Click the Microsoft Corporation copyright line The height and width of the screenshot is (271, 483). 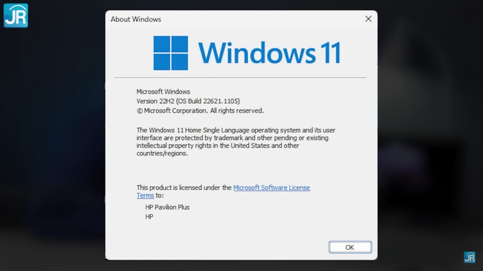coord(200,111)
